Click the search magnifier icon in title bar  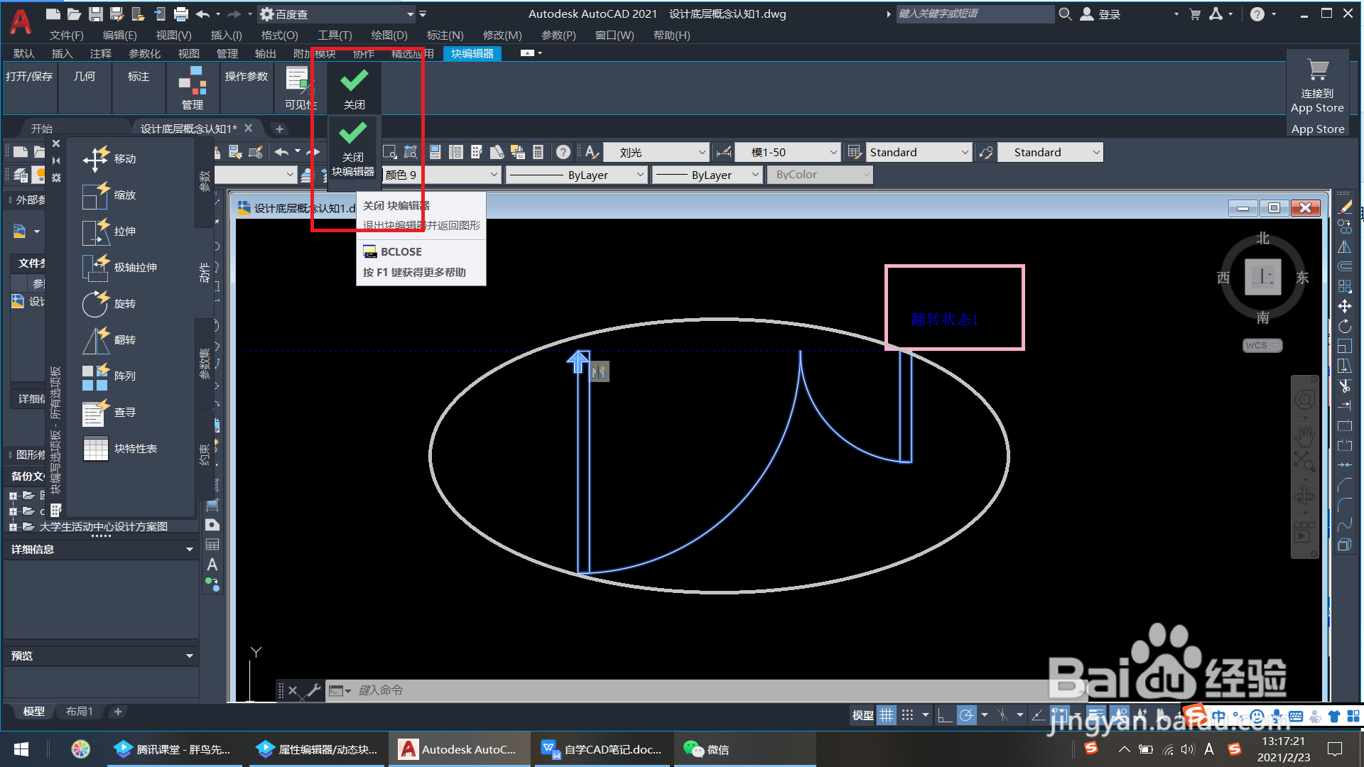[1065, 13]
